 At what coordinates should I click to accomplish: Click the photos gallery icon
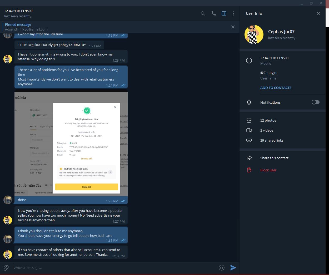pyautogui.click(x=249, y=120)
